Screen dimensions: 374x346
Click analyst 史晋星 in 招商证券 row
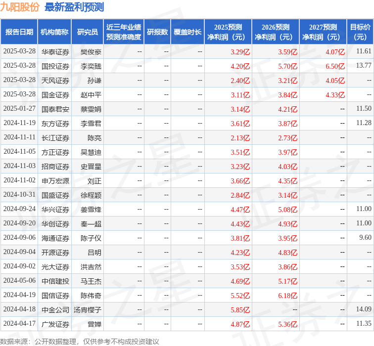(x=91, y=167)
